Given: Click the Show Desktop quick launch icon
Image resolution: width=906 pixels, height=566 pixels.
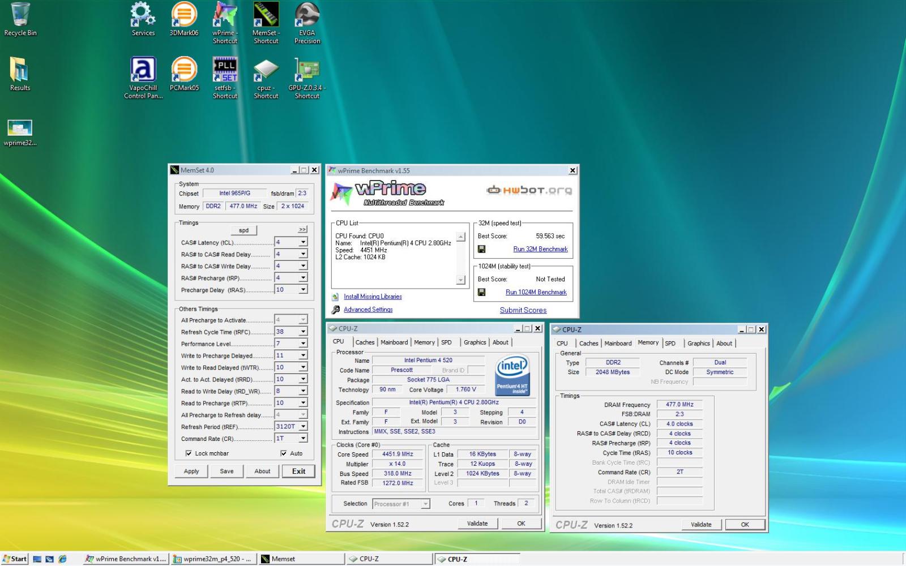Looking at the screenshot, I should coord(37,559).
